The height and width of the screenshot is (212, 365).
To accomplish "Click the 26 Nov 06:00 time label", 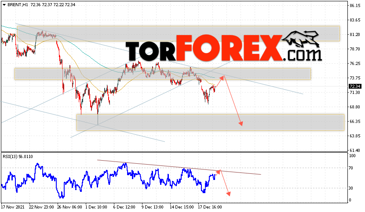I will click(69, 207).
